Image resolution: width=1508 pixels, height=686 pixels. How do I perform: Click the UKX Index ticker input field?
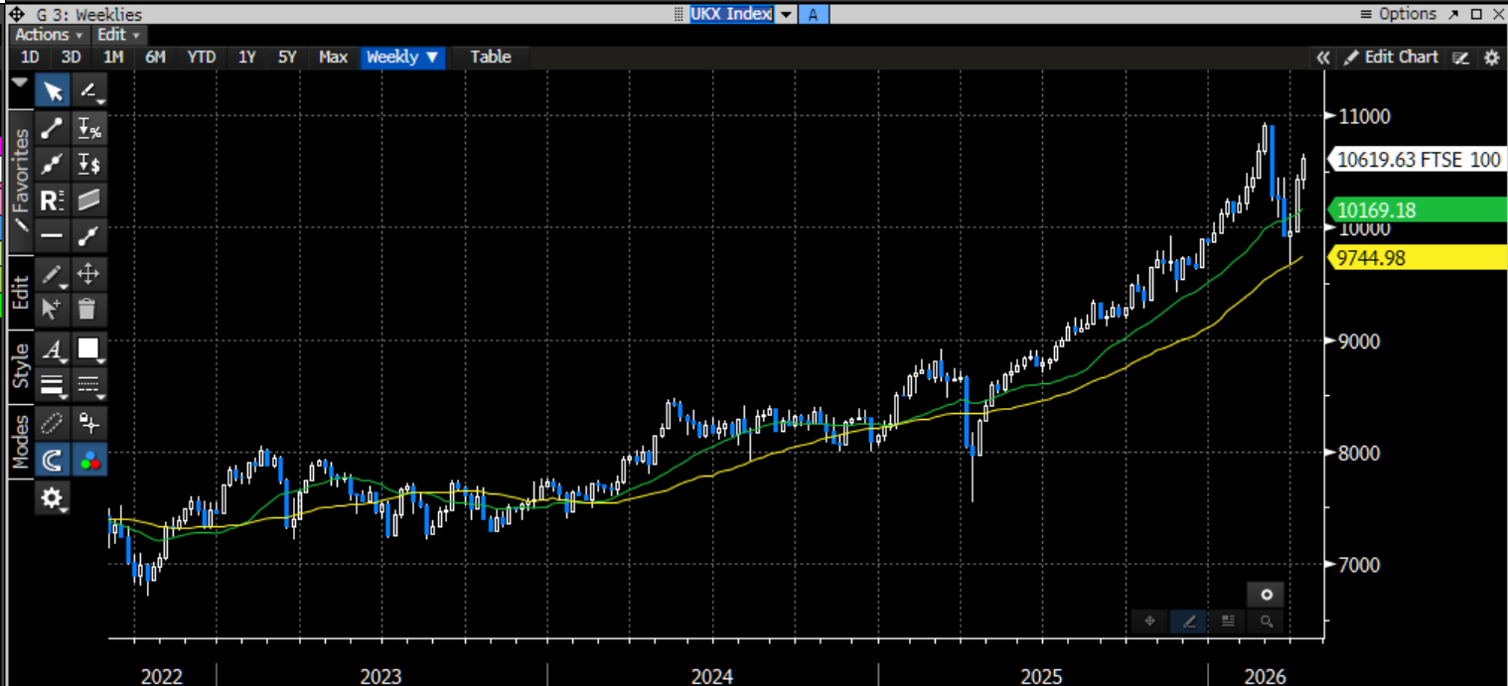(732, 14)
